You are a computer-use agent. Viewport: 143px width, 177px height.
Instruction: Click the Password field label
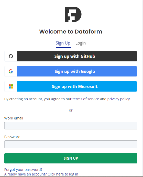pos(12,137)
